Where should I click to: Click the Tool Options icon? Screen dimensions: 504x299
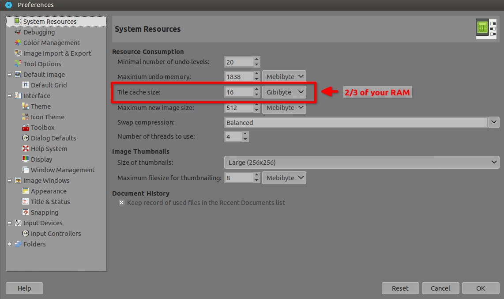coord(18,64)
